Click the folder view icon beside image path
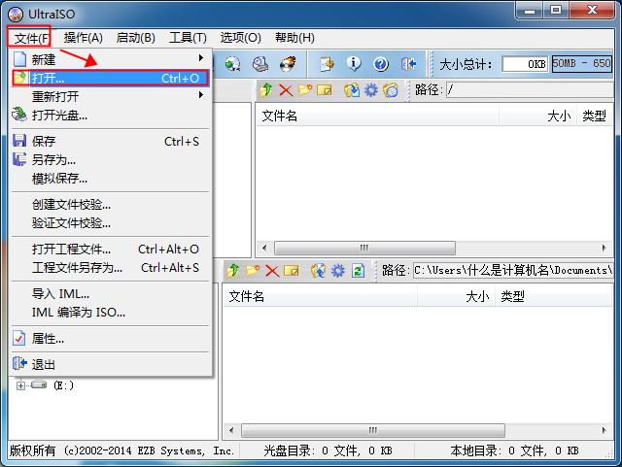The height and width of the screenshot is (467, 622). [x=391, y=90]
